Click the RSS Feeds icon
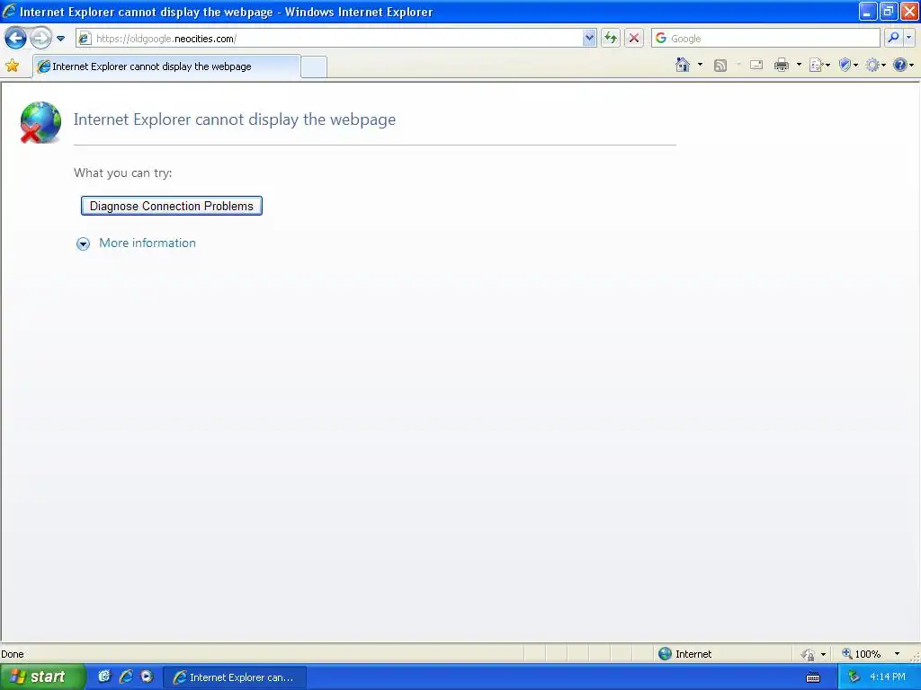Viewport: 921px width, 690px height. [720, 65]
